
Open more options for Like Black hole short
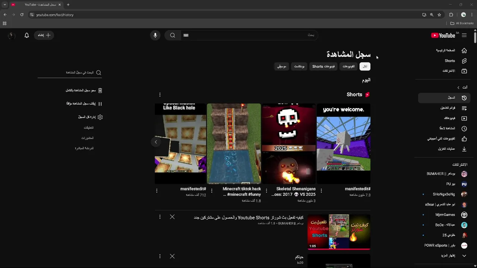tap(157, 191)
